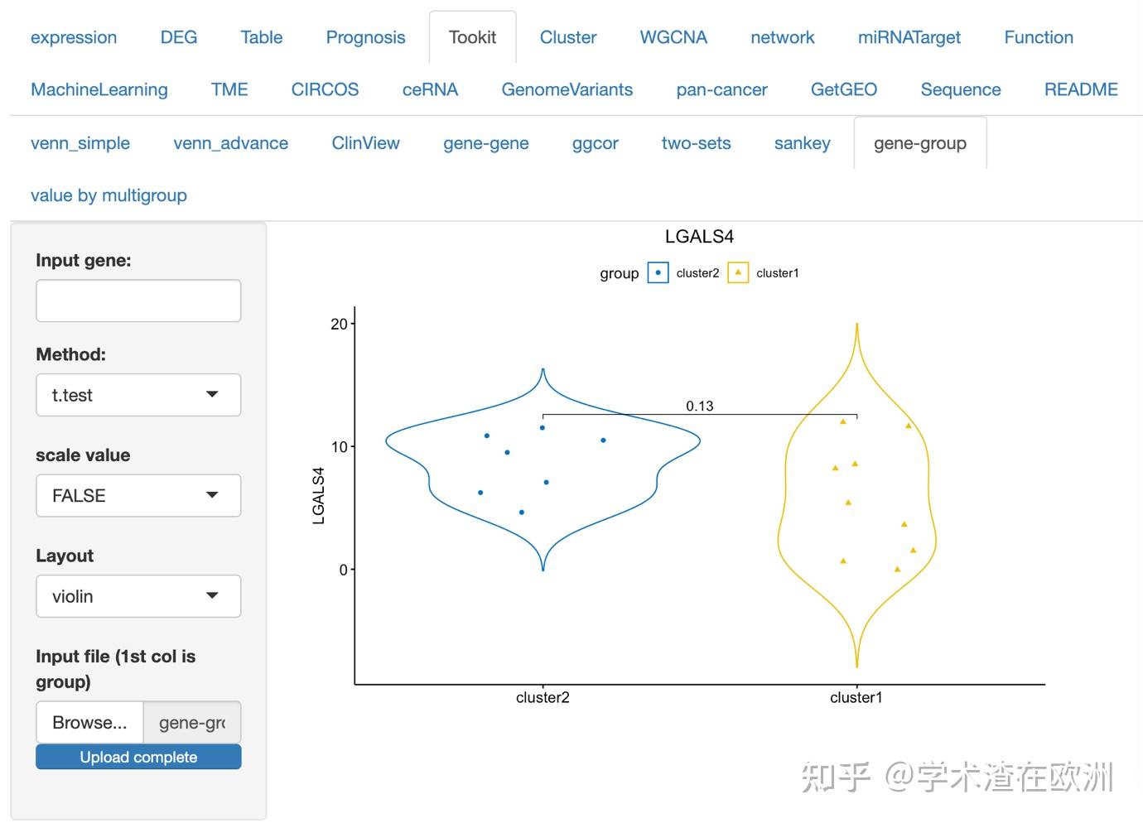
Task: Open value by multigroup sub-tab
Action: [109, 195]
